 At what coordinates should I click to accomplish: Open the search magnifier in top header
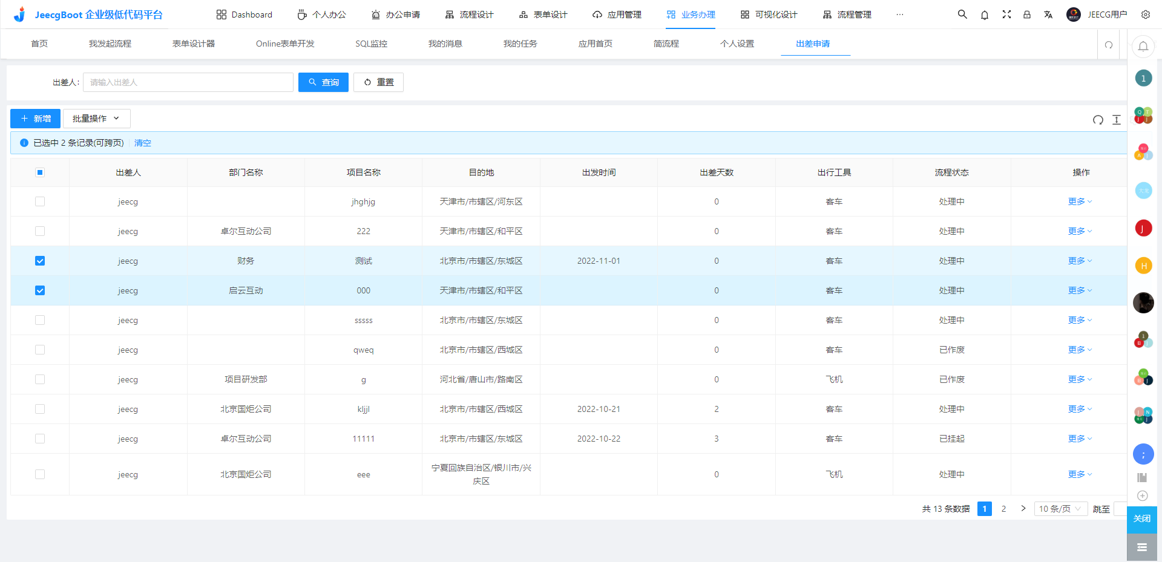coord(962,14)
